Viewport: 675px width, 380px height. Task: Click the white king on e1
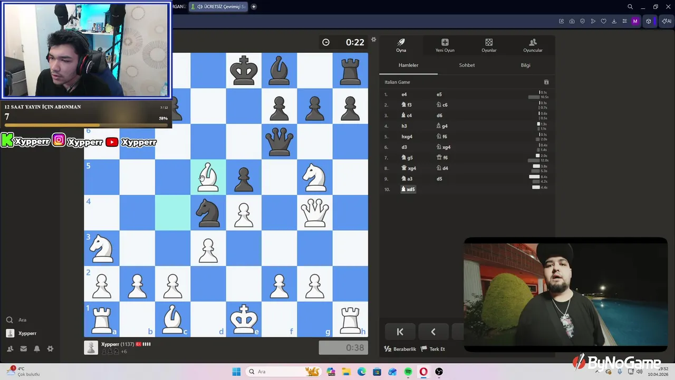pyautogui.click(x=244, y=319)
